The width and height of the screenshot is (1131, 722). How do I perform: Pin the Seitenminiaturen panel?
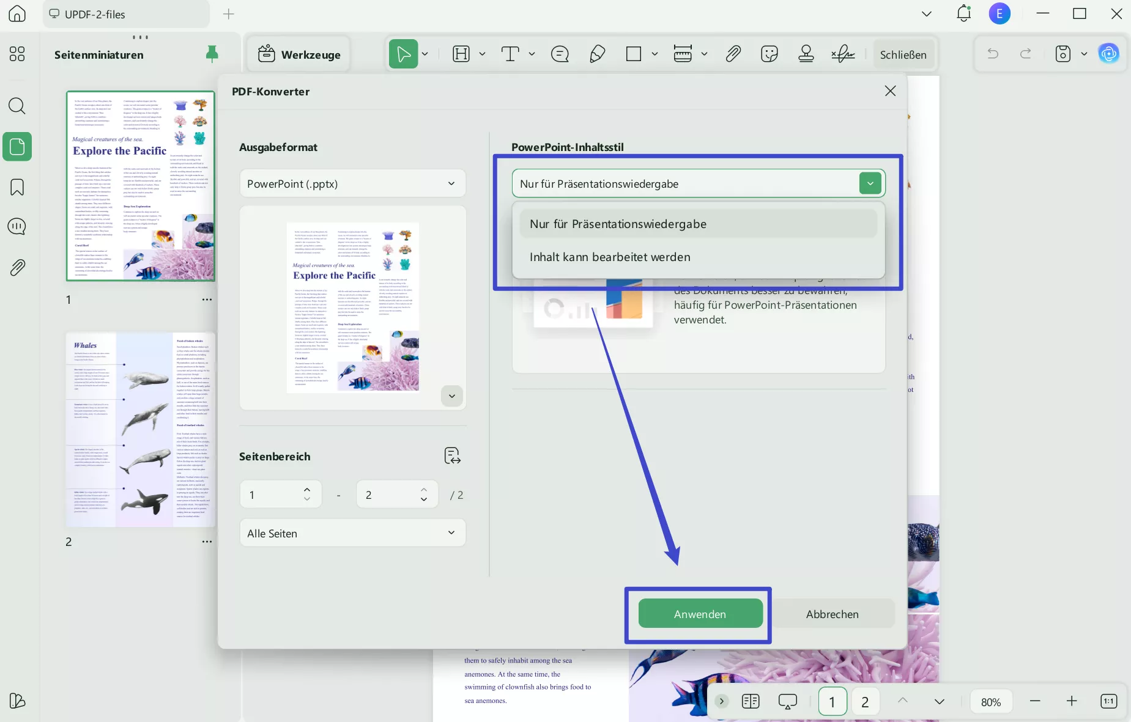click(212, 54)
